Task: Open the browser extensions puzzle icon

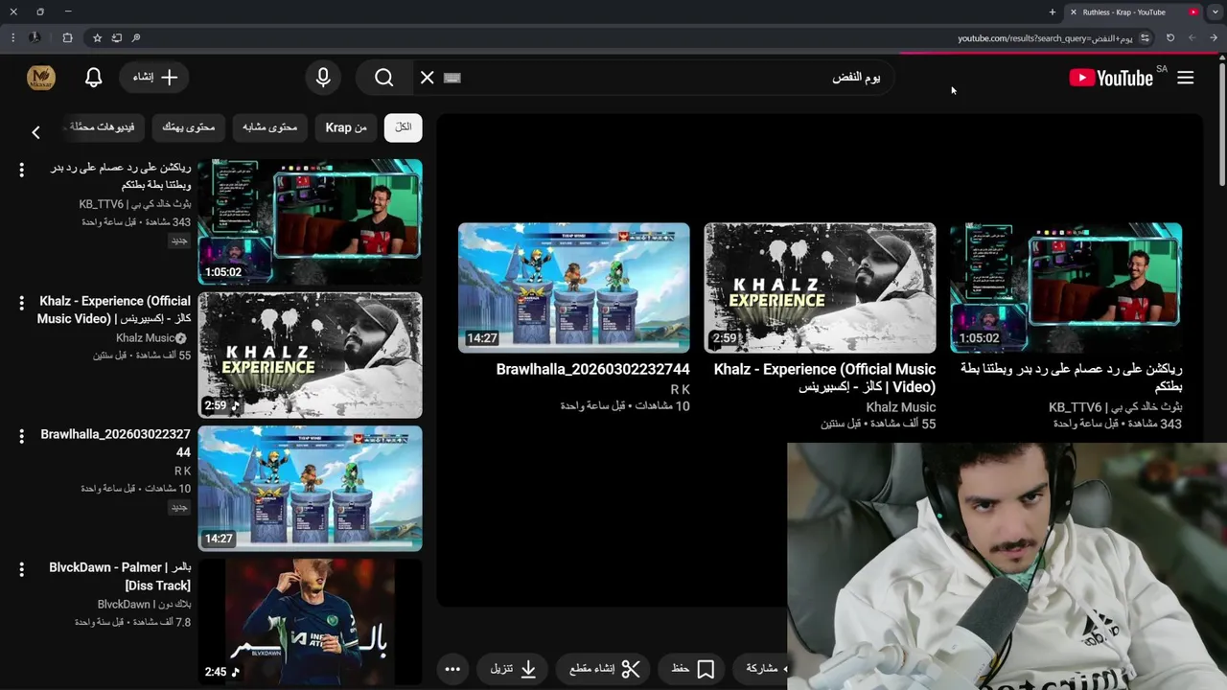Action: coord(67,37)
